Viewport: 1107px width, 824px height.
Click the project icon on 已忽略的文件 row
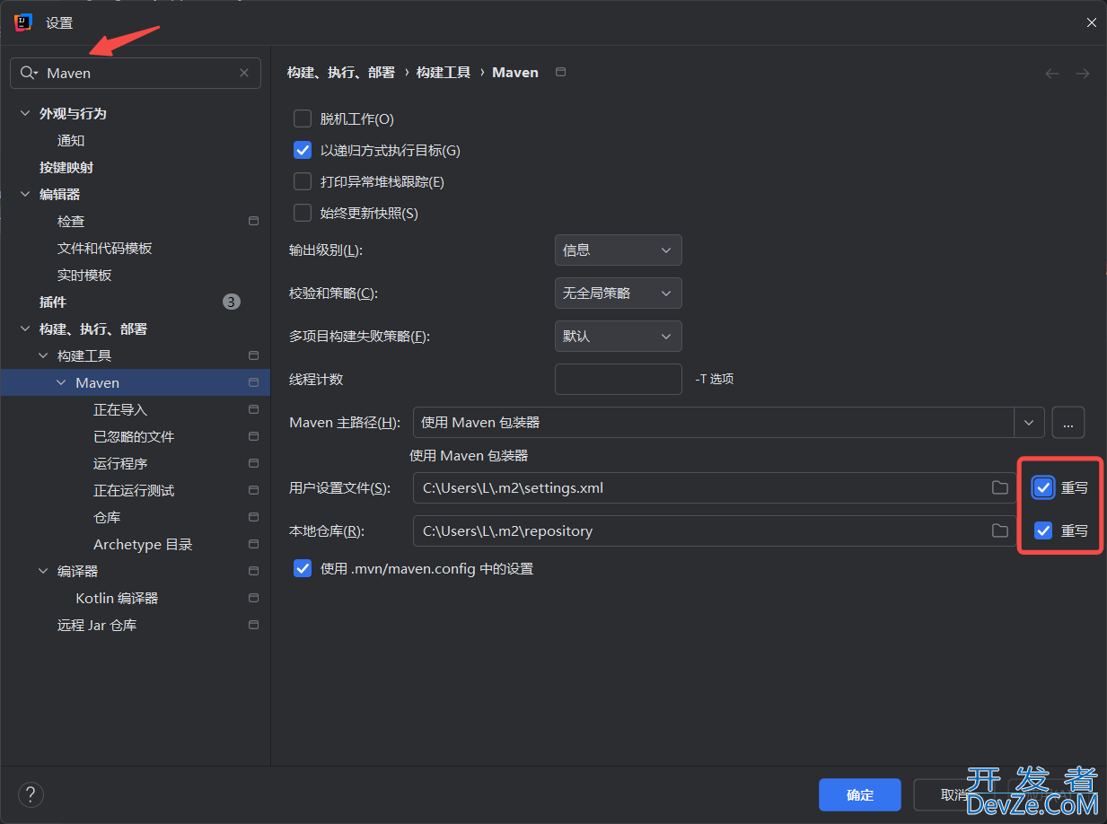pos(254,436)
